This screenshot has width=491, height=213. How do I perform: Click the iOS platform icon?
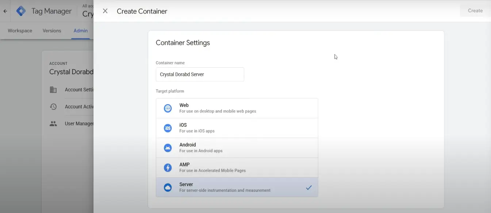pyautogui.click(x=168, y=128)
